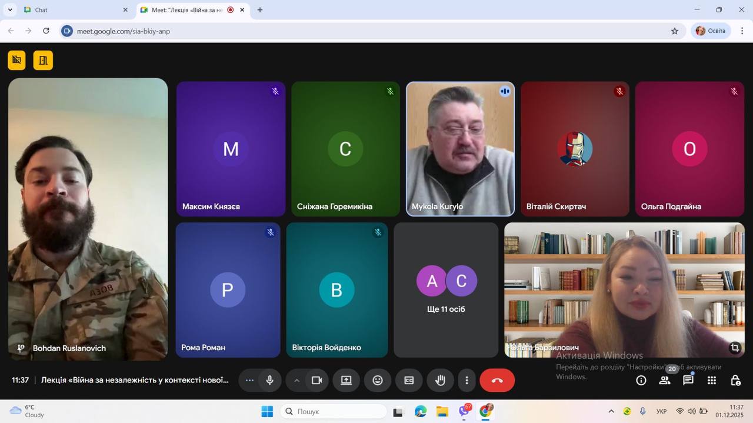The width and height of the screenshot is (753, 423).
Task: Click the yellow door icon button
Action: (x=43, y=60)
